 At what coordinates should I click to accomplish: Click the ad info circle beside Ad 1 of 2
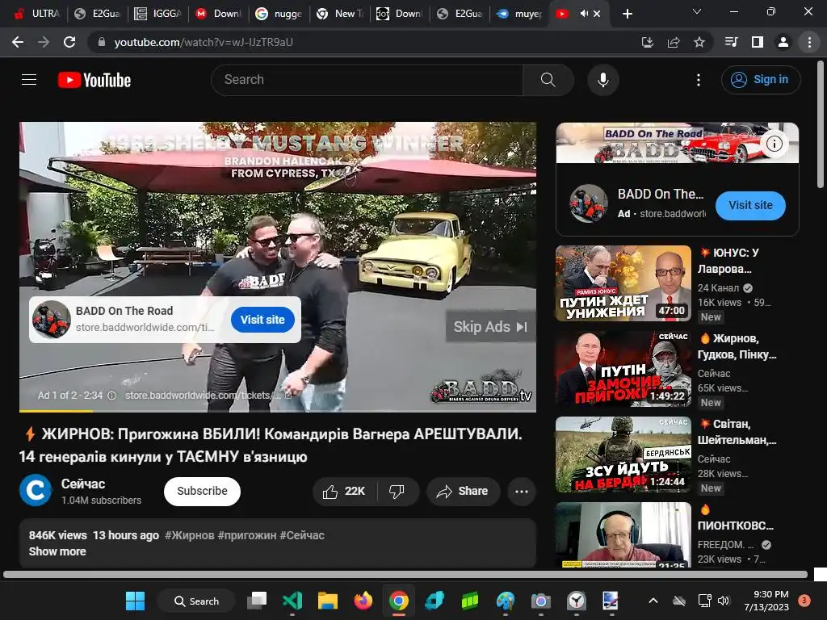pos(111,396)
